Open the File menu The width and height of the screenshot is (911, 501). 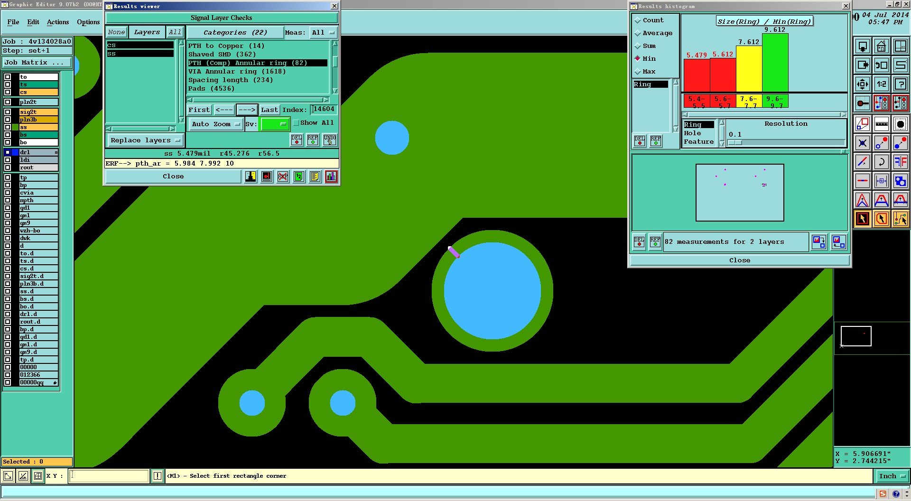13,22
